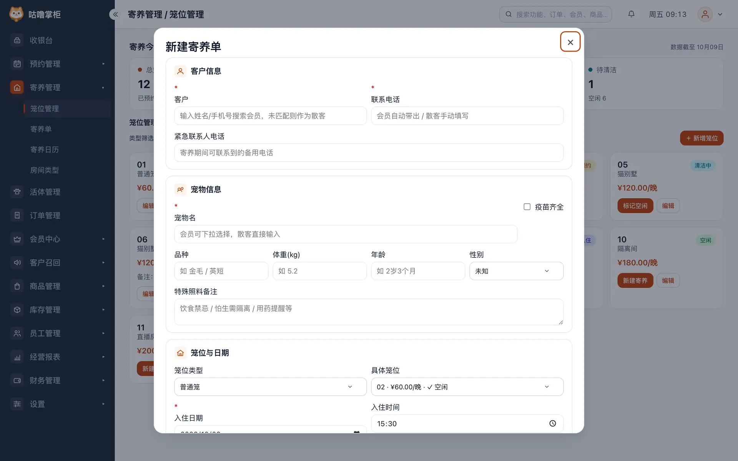
Task: Click 订单管理 document icon
Action: [17, 216]
